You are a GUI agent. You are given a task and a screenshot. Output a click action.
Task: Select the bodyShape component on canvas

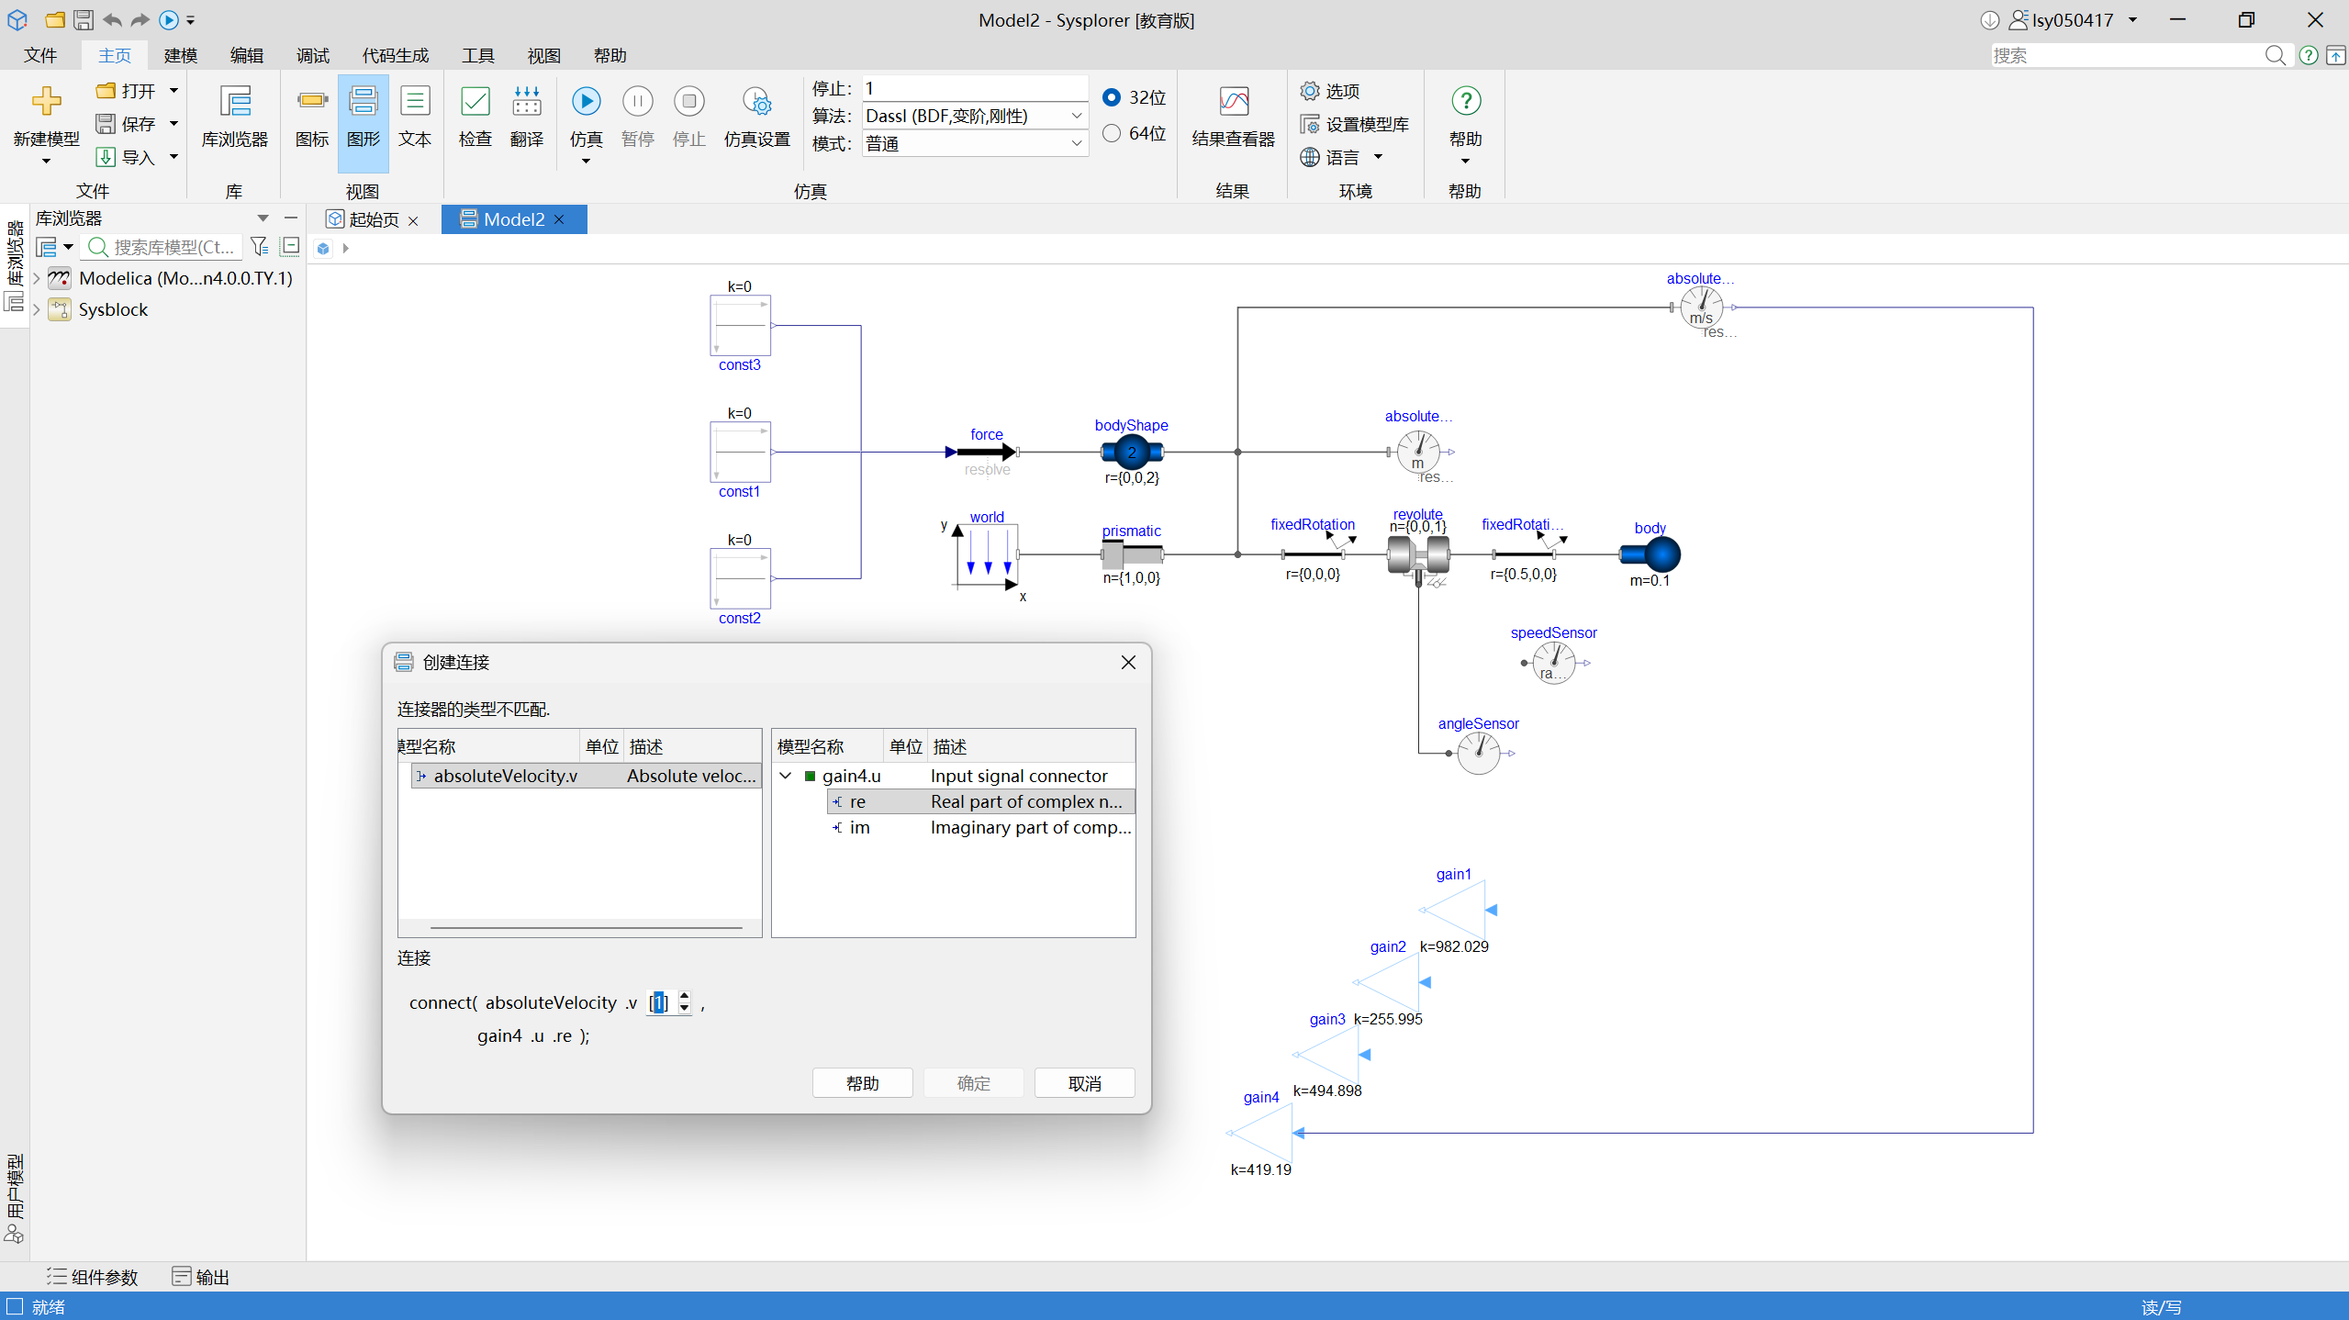[1132, 452]
